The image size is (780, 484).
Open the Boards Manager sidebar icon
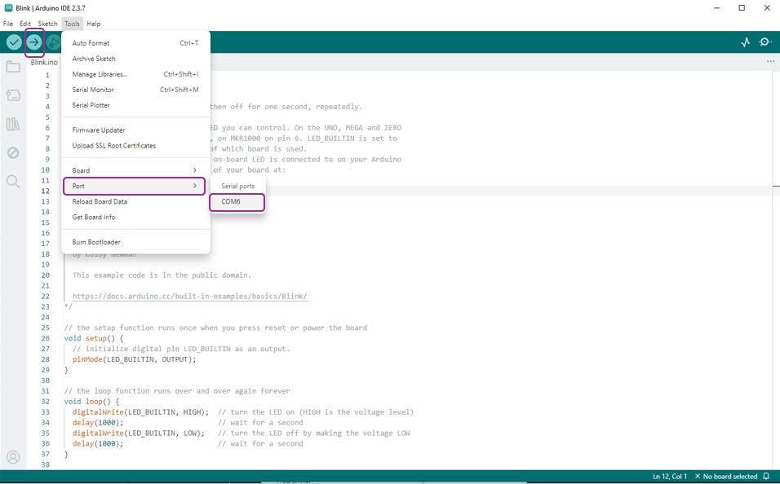pos(13,95)
